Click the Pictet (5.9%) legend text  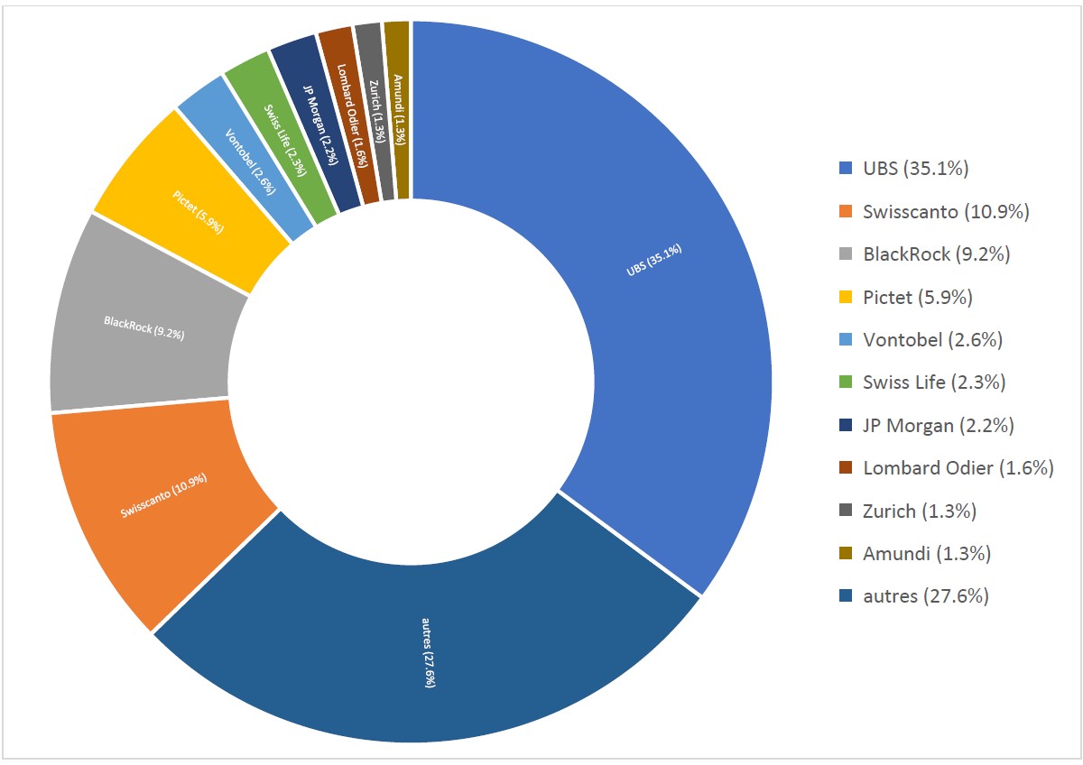[918, 297]
